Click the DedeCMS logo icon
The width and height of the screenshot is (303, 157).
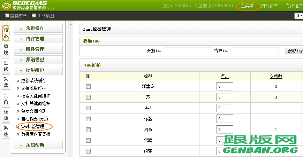tap(7, 5)
